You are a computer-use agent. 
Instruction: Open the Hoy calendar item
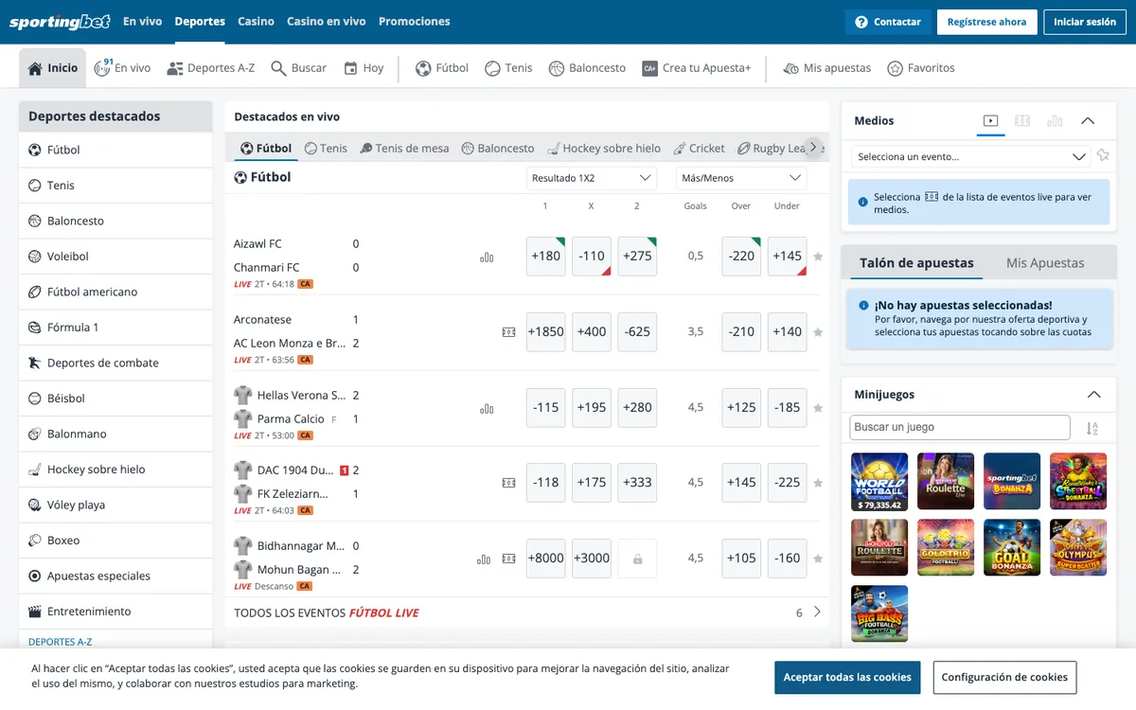point(364,68)
